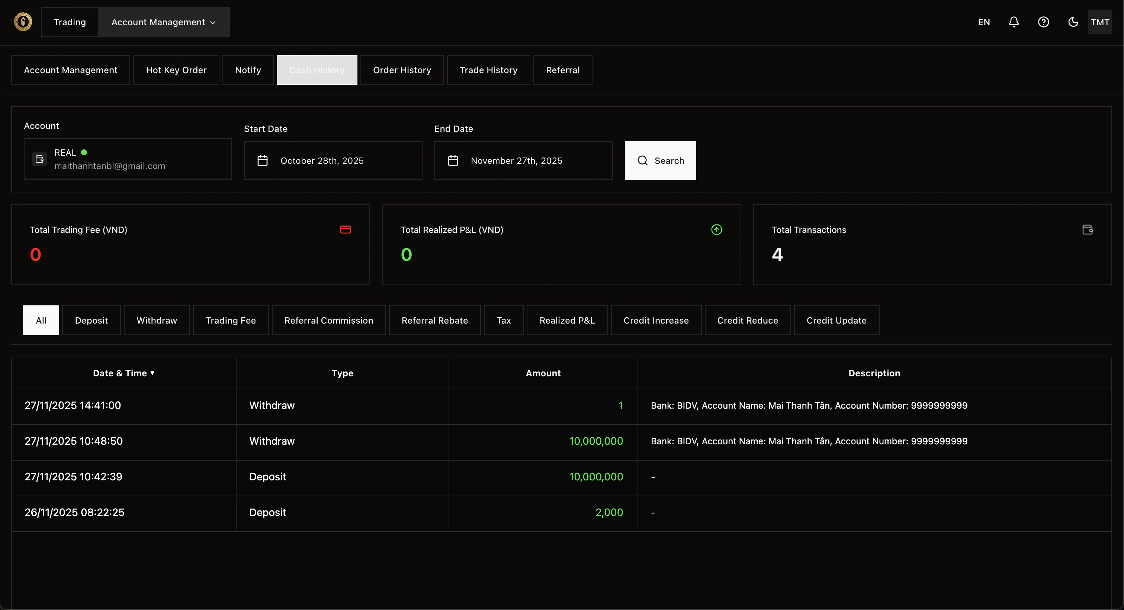This screenshot has width=1124, height=610.
Task: Switch to Hot Key Order tab
Action: tap(176, 70)
